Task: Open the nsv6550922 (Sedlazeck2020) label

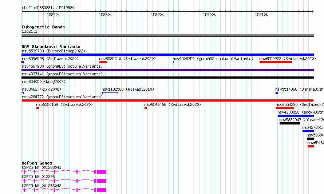Action: 288,59
